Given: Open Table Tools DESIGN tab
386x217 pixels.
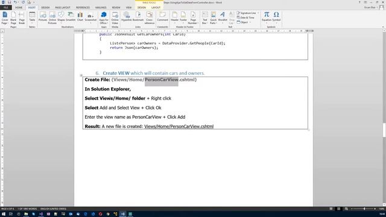Looking at the screenshot, I should click(x=142, y=7).
